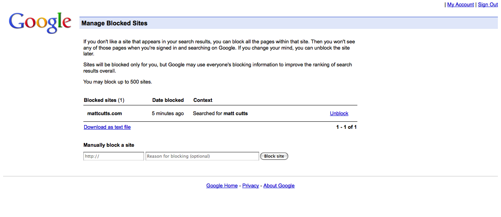Viewport: 501px width, 217px height.
Task: Download blocked sites as text file
Action: (107, 127)
